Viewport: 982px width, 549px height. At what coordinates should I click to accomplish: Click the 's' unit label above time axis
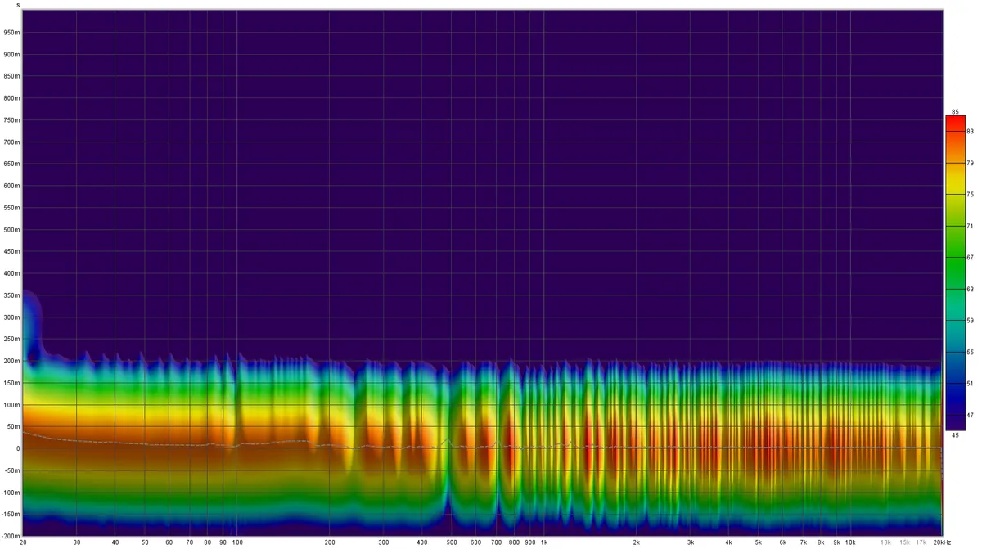point(17,5)
